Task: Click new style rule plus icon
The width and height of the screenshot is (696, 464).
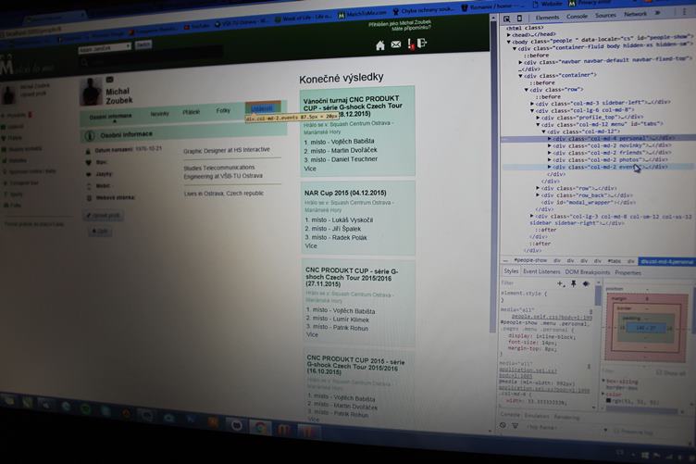Action: 561,283
